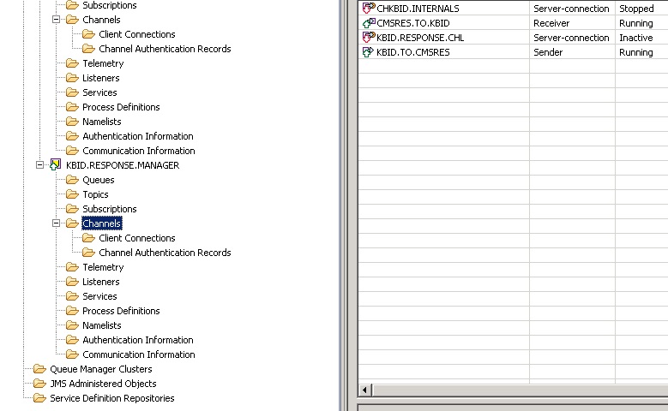This screenshot has width=668, height=411.
Task: Click the horizontal scrollbar left arrow
Action: tap(364, 390)
